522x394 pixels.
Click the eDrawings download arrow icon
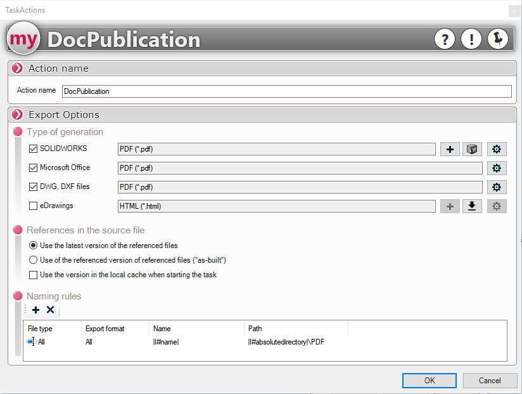point(472,206)
